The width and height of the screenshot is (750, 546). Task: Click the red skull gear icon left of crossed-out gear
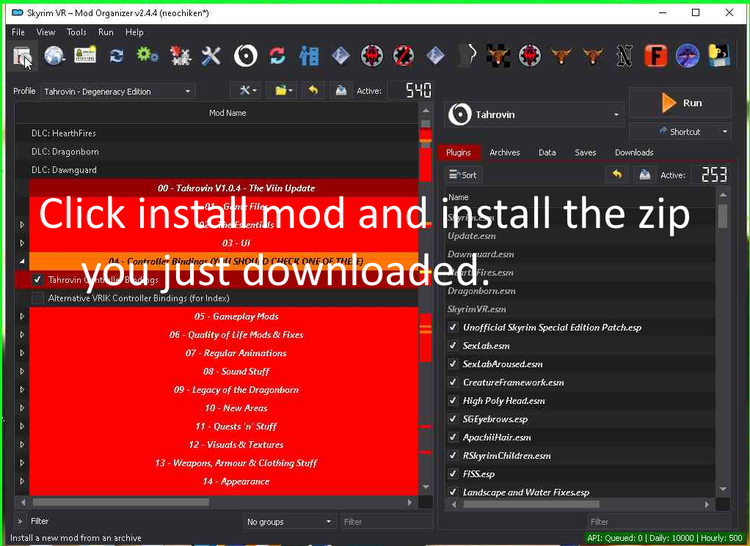pos(372,56)
